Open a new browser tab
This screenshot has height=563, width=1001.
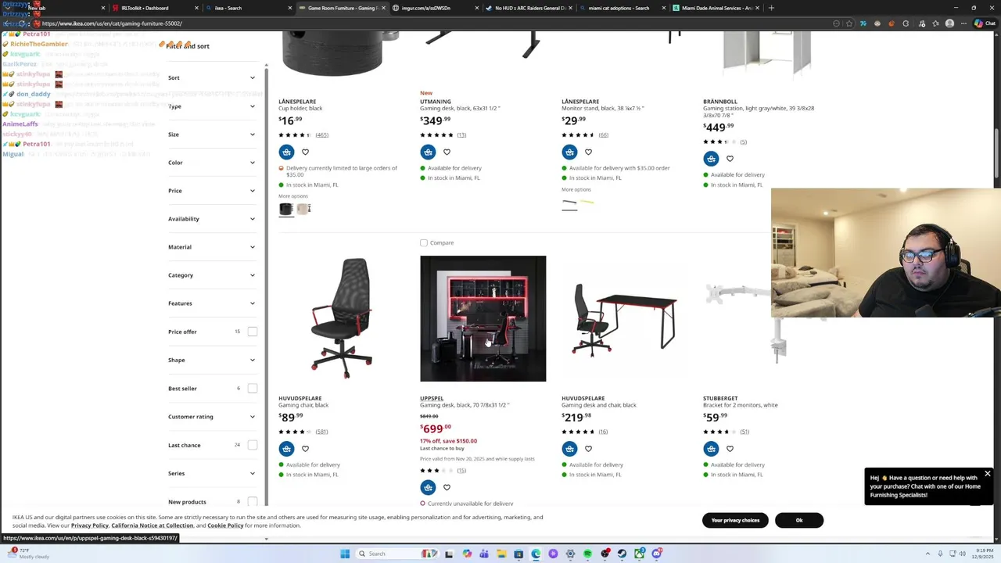pos(771,8)
